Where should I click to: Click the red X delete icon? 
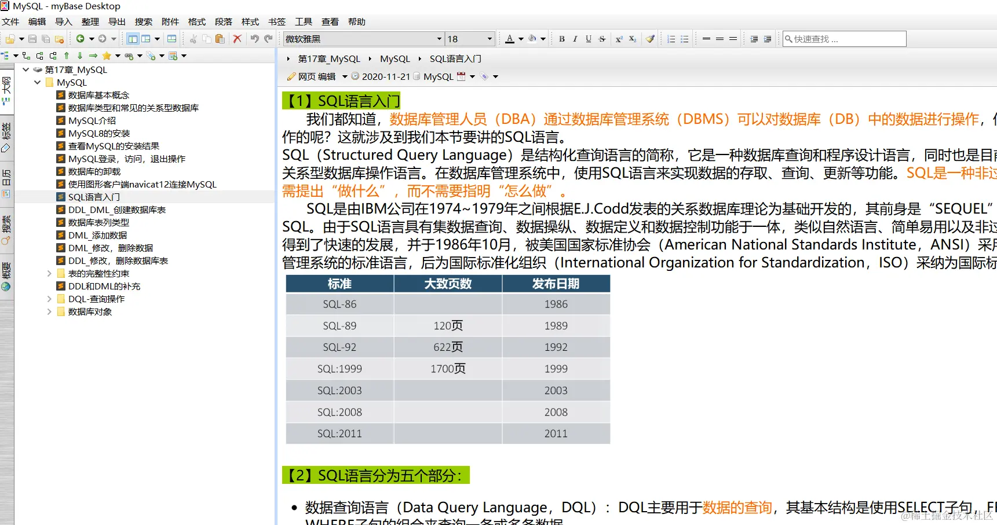(x=237, y=39)
